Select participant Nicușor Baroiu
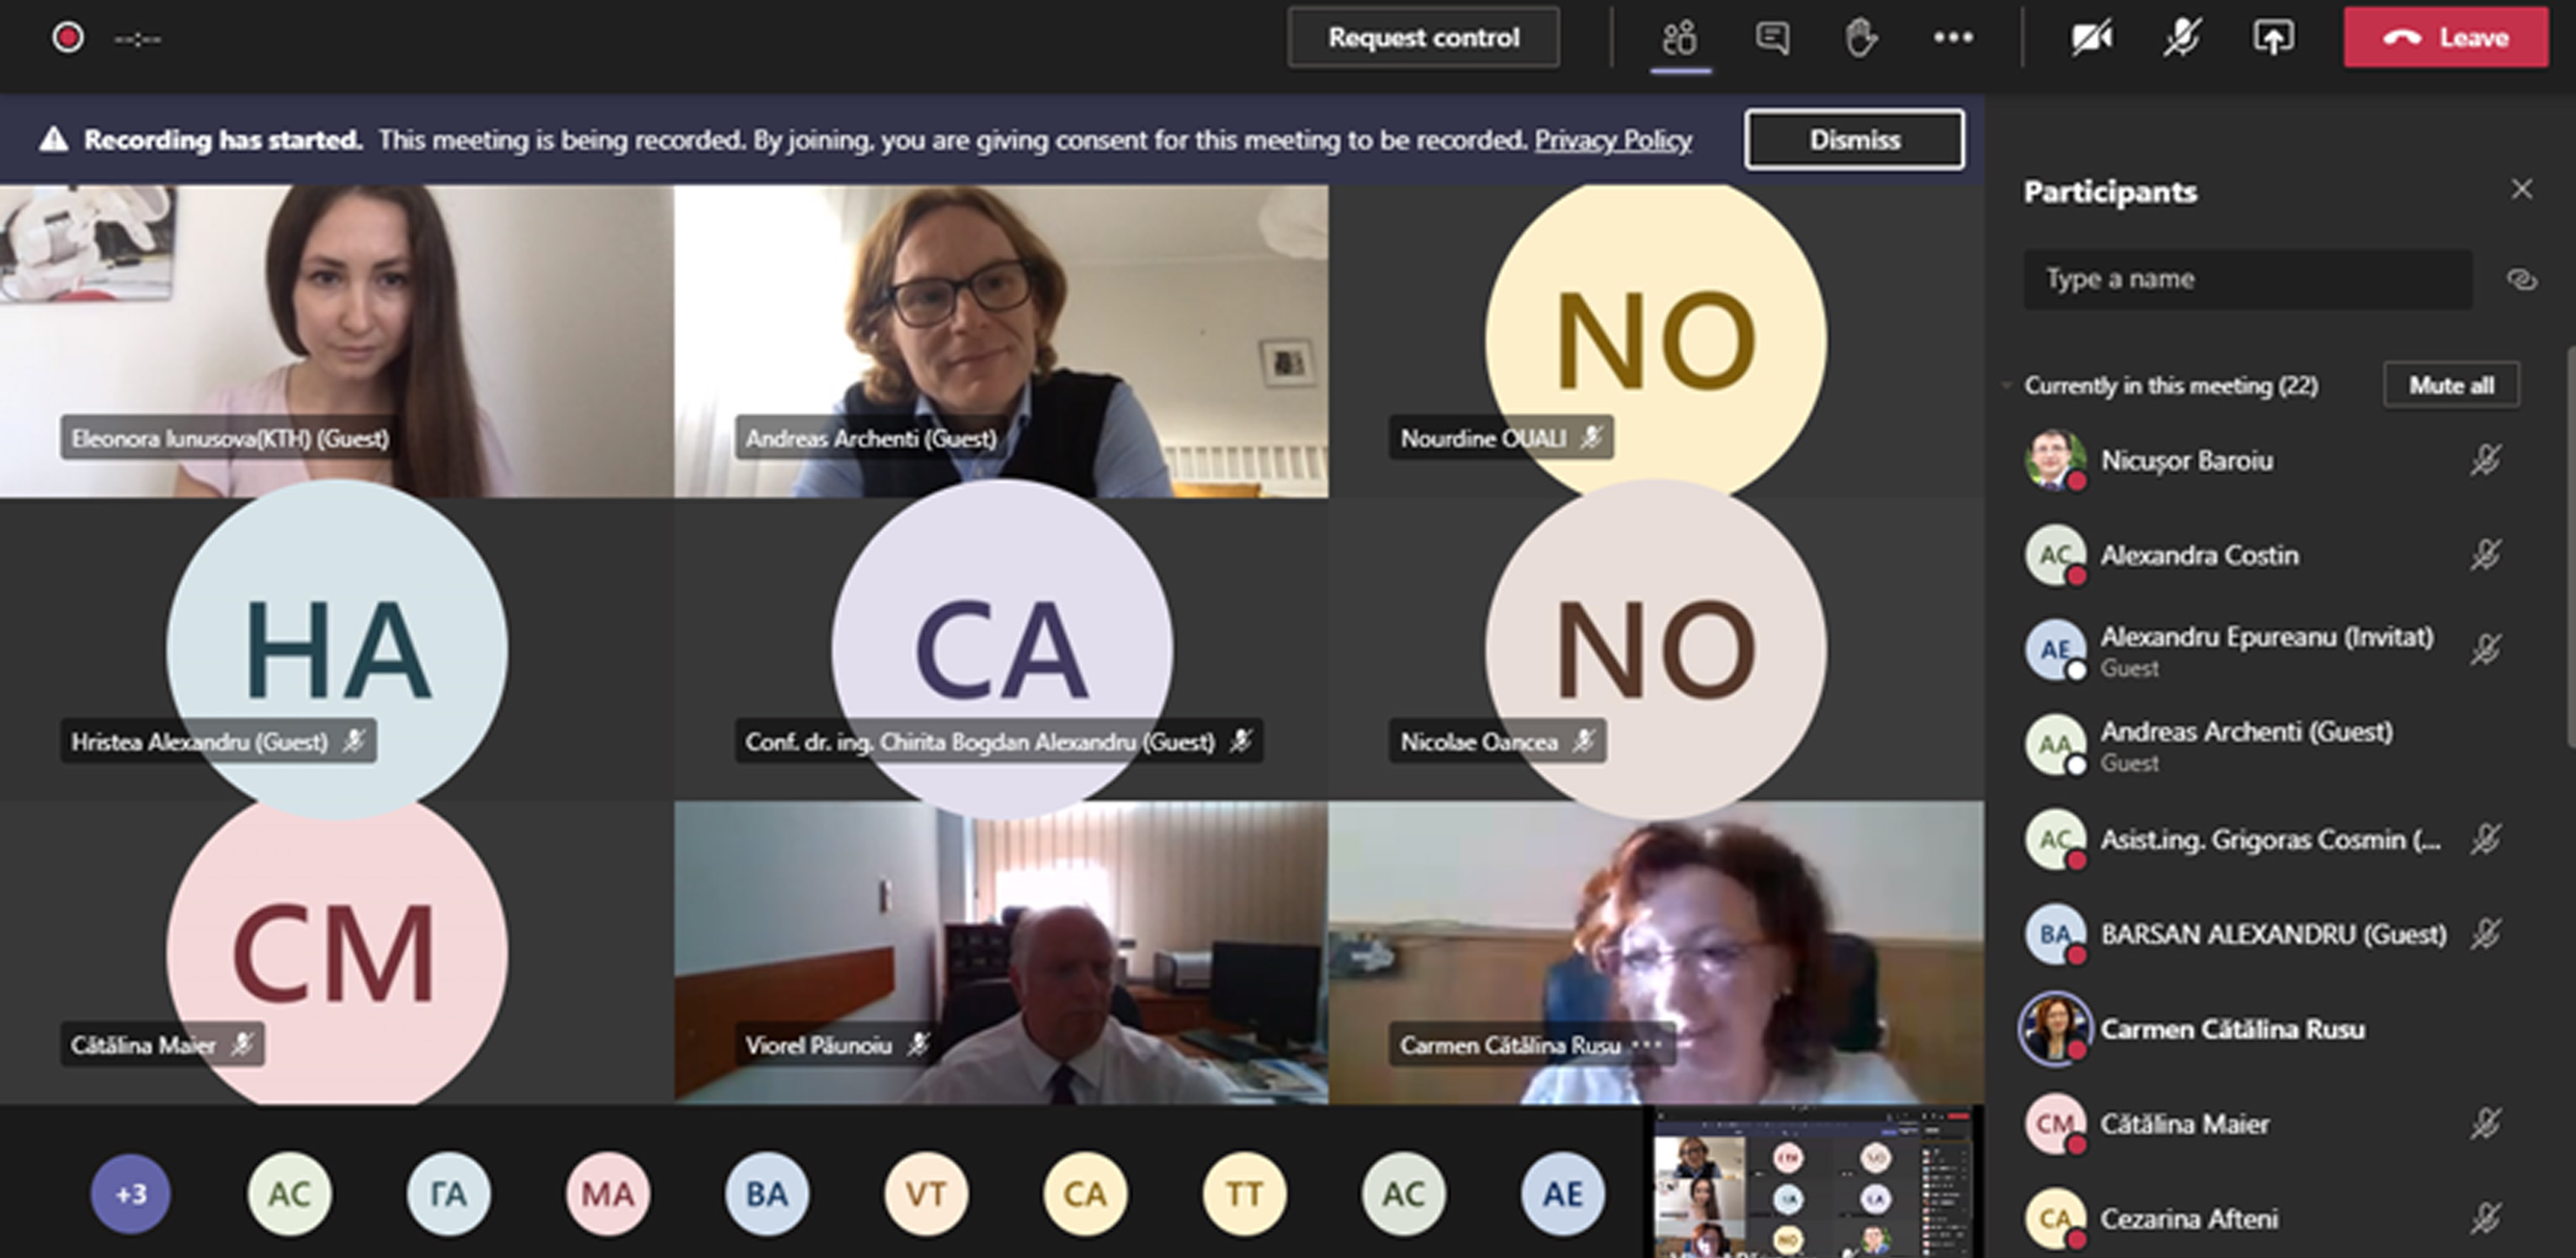The image size is (2576, 1258). click(x=2262, y=460)
